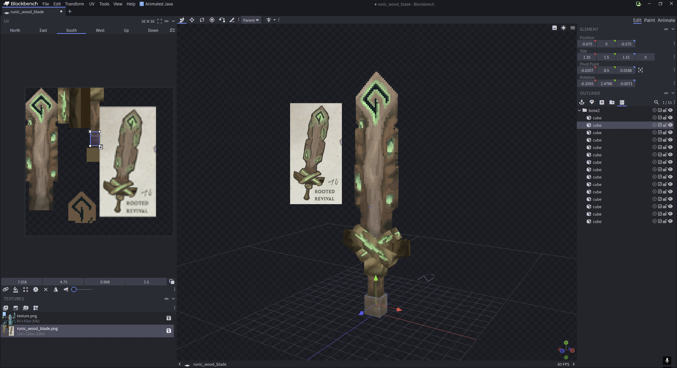Click the UV rotation slider handle
Screen dimensions: 677x368
click(x=74, y=289)
